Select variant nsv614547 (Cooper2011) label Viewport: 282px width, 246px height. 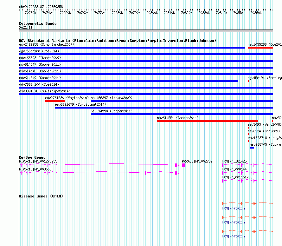(40, 64)
